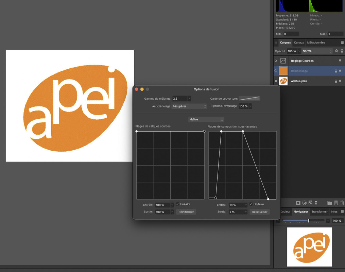
Task: Switch to the Canaux tab
Action: point(299,42)
